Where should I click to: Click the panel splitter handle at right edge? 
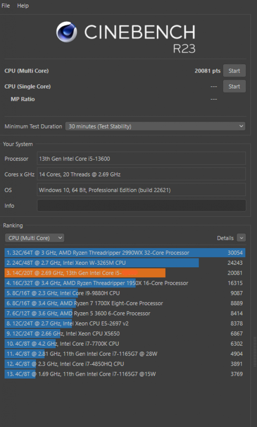click(x=255, y=351)
